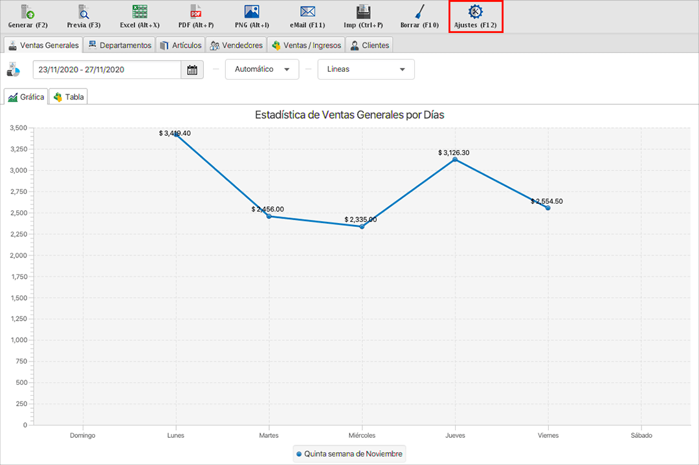699x465 pixels.
Task: Open the Previa (F3) print preview
Action: click(83, 16)
